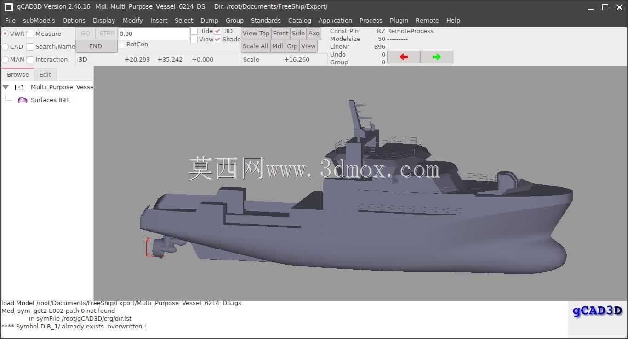628x339 pixels.
Task: Open the Plugin menu
Action: click(399, 20)
